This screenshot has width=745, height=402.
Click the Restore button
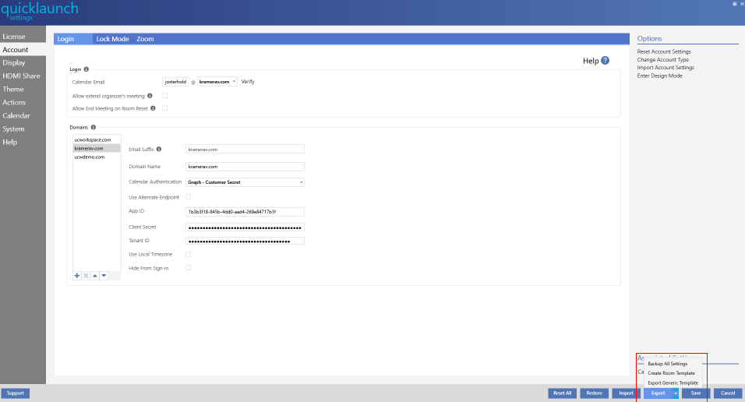pos(594,393)
